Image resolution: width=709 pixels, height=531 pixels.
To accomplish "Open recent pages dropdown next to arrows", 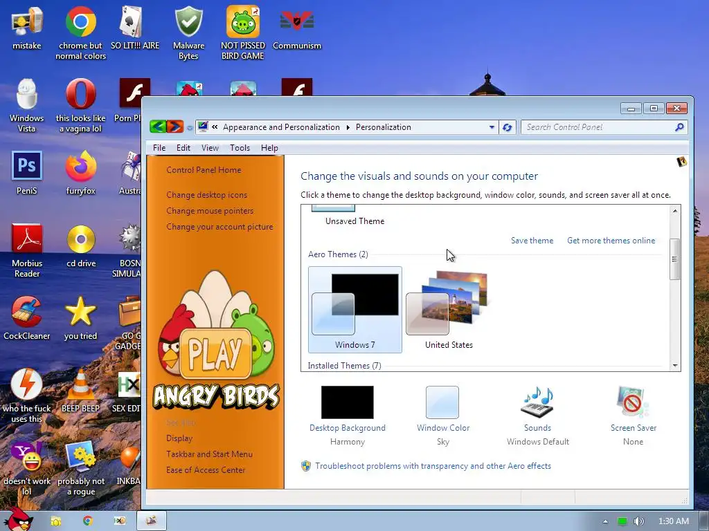I will pyautogui.click(x=190, y=128).
